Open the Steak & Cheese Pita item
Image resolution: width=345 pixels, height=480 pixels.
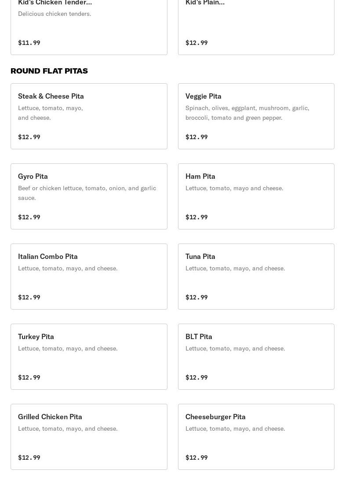point(89,116)
